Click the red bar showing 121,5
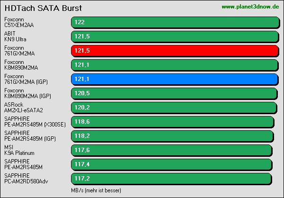This screenshot has width=284, height=198. 175,51
